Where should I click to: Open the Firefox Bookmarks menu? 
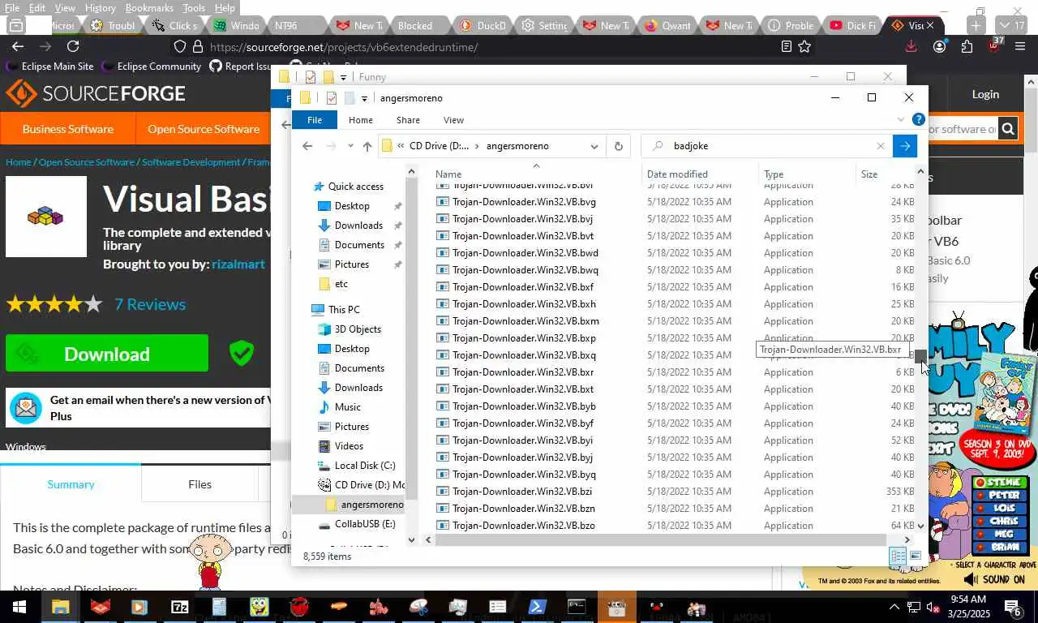click(149, 8)
